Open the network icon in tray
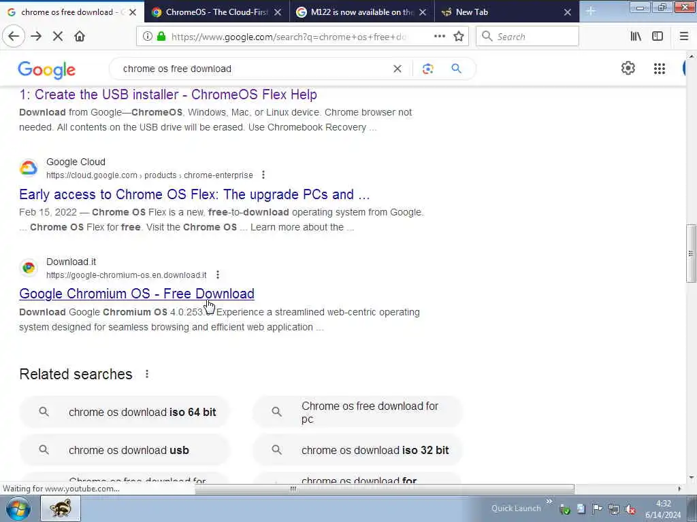697x522 pixels. click(x=614, y=509)
